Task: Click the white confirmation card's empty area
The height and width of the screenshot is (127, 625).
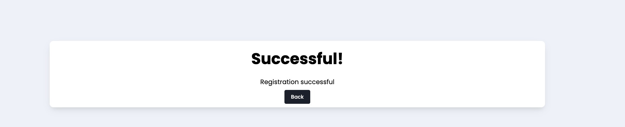Action: (145, 74)
